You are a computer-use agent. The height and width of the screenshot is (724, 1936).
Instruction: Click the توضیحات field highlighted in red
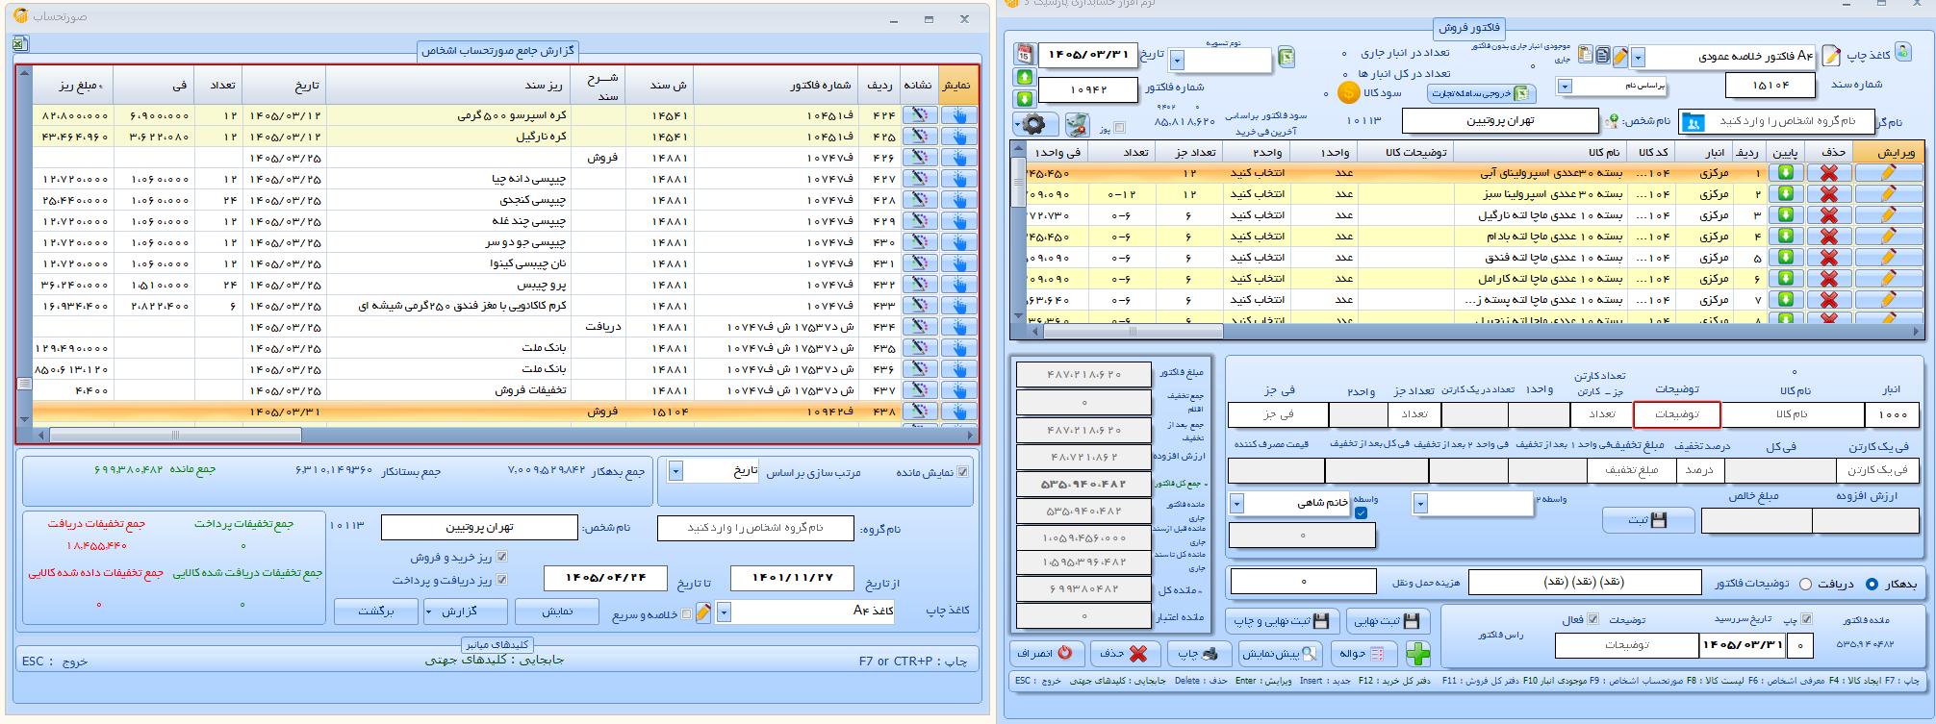(x=1676, y=414)
